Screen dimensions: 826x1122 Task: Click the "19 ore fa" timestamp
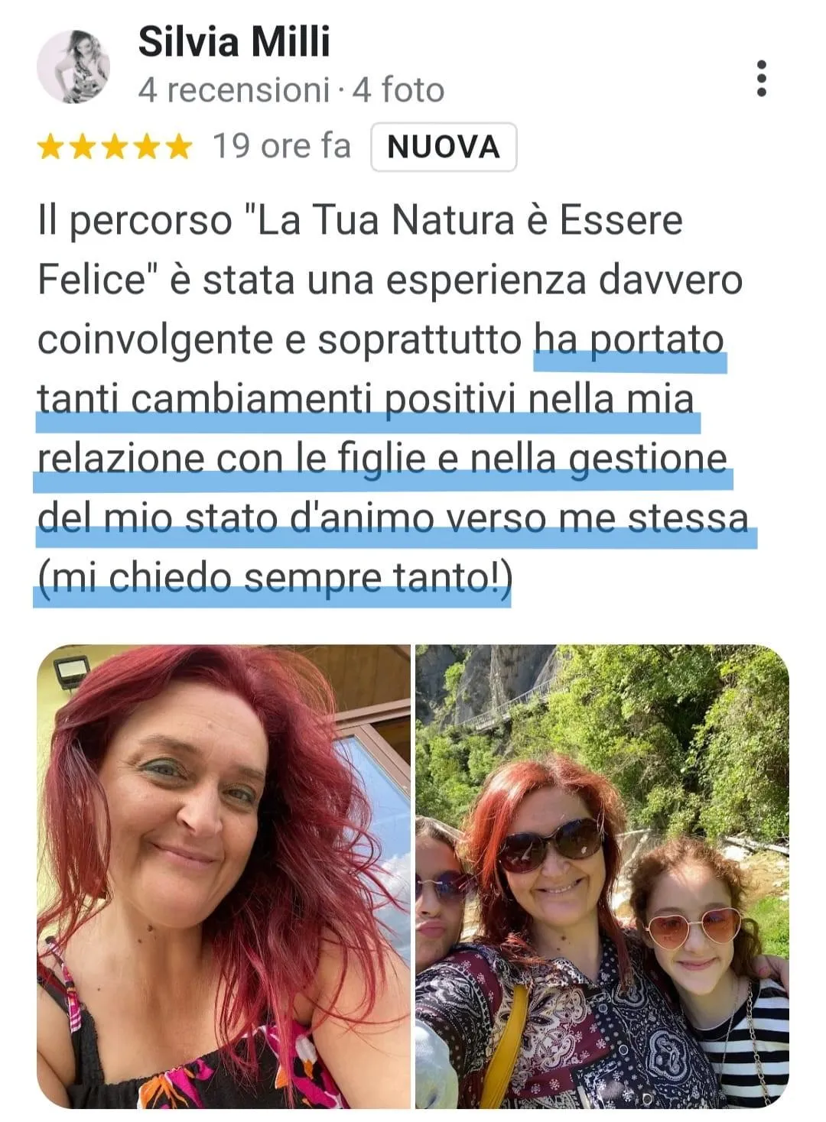281,146
